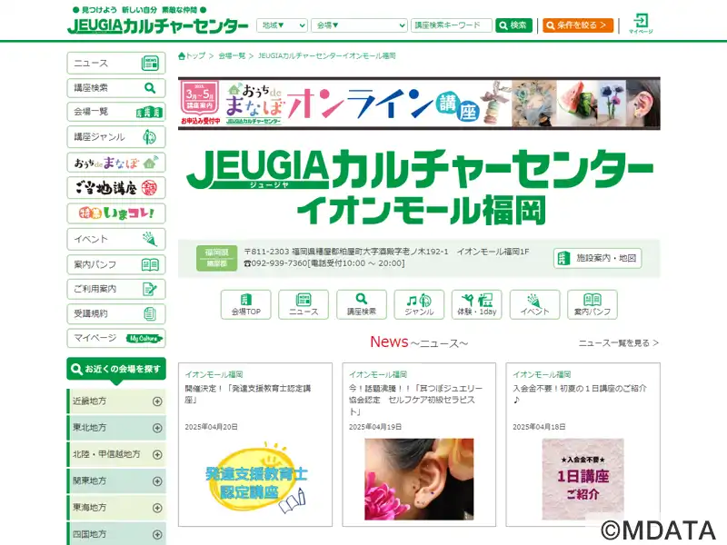The height and width of the screenshot is (545, 727).
Task: Click the 会場一覧 breadcrumb link
Action: point(232,56)
